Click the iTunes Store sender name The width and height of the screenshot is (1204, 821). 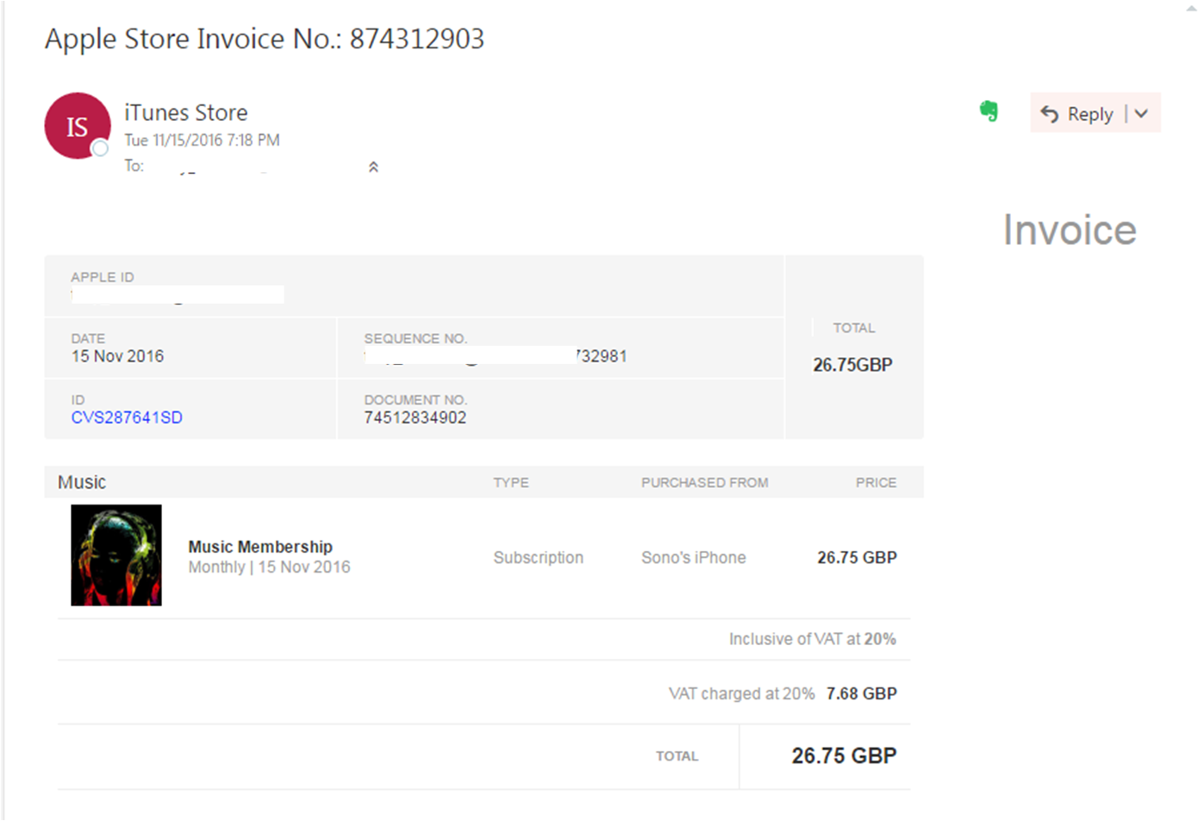coord(186,113)
